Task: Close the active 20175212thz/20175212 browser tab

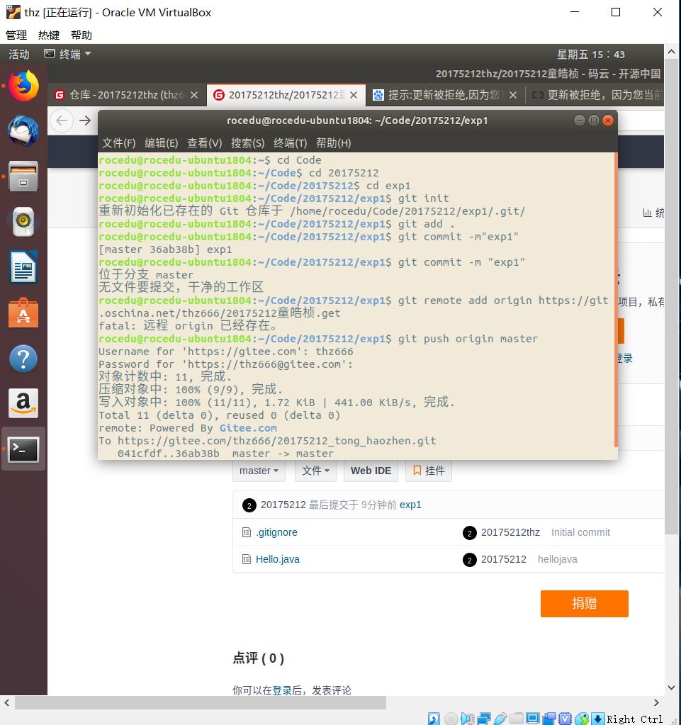Action: pyautogui.click(x=354, y=95)
